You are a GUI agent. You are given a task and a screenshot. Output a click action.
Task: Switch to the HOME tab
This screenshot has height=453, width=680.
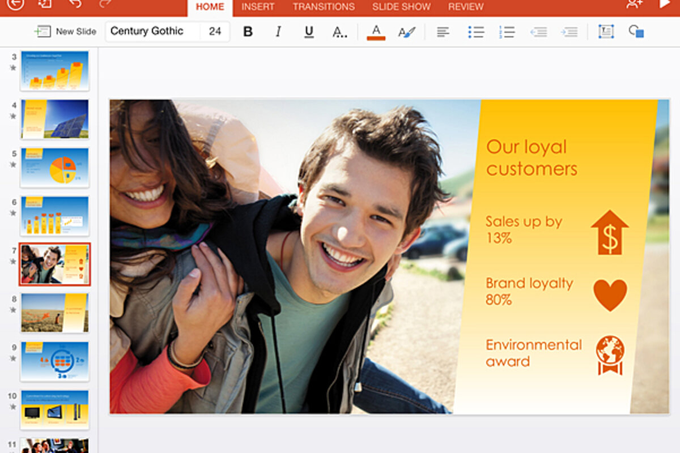coord(210,7)
